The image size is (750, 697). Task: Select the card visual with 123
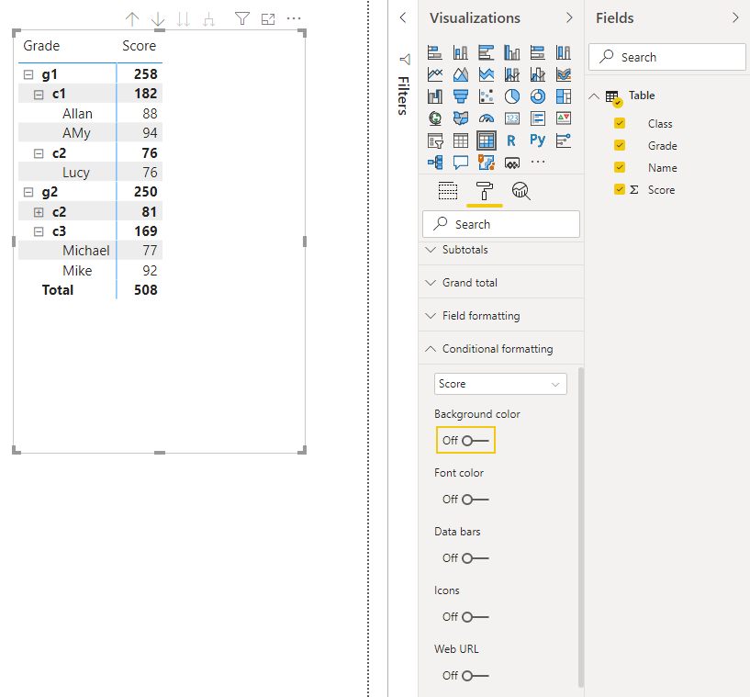(512, 118)
